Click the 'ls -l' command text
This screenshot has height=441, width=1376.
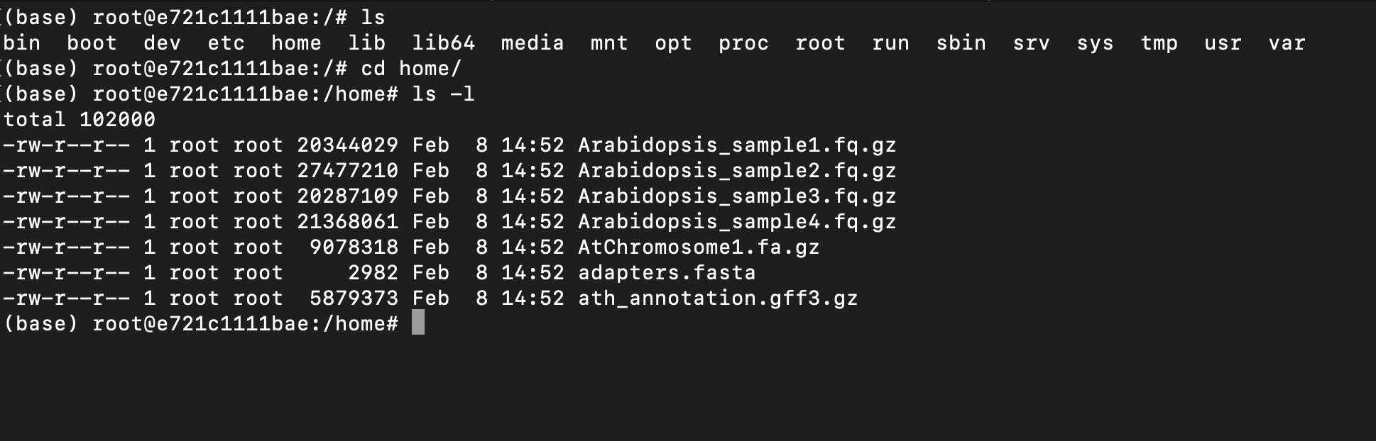pos(443,94)
